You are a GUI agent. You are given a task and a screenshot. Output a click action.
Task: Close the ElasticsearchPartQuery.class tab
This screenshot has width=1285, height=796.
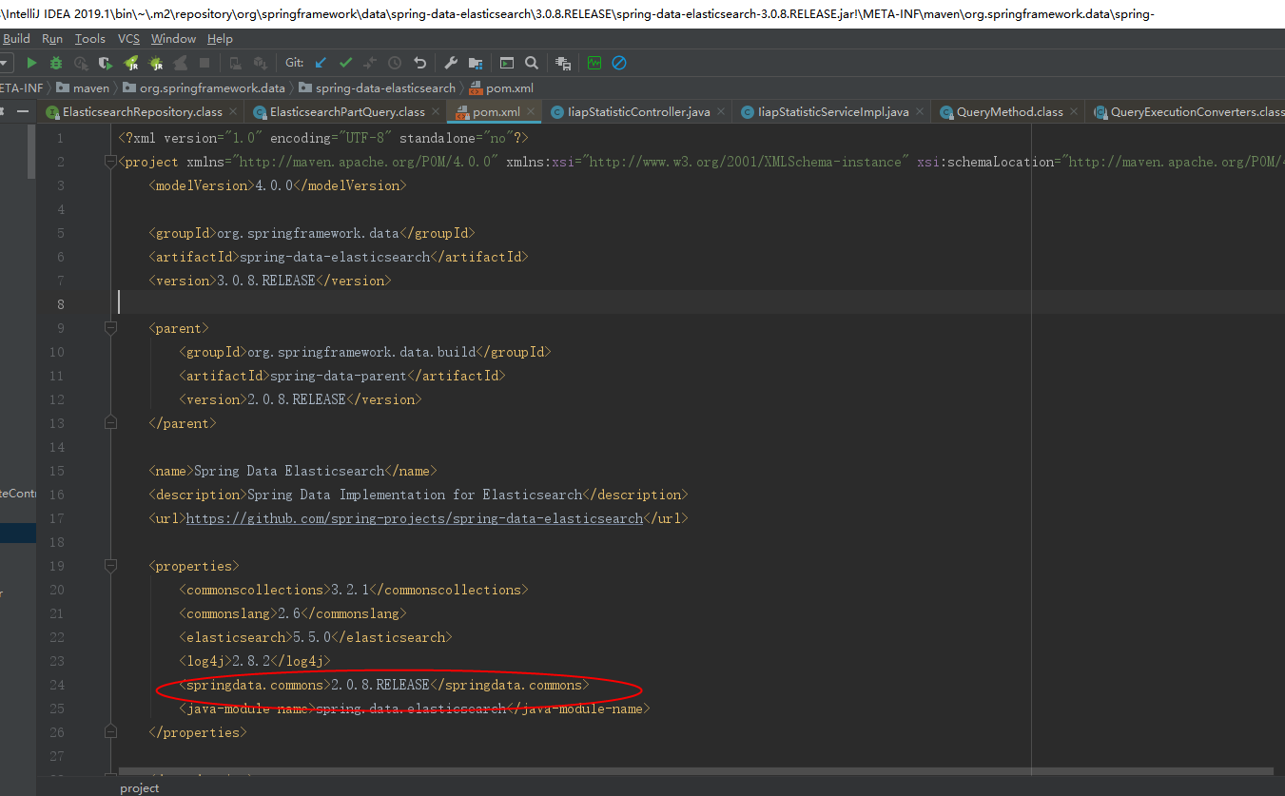click(434, 112)
